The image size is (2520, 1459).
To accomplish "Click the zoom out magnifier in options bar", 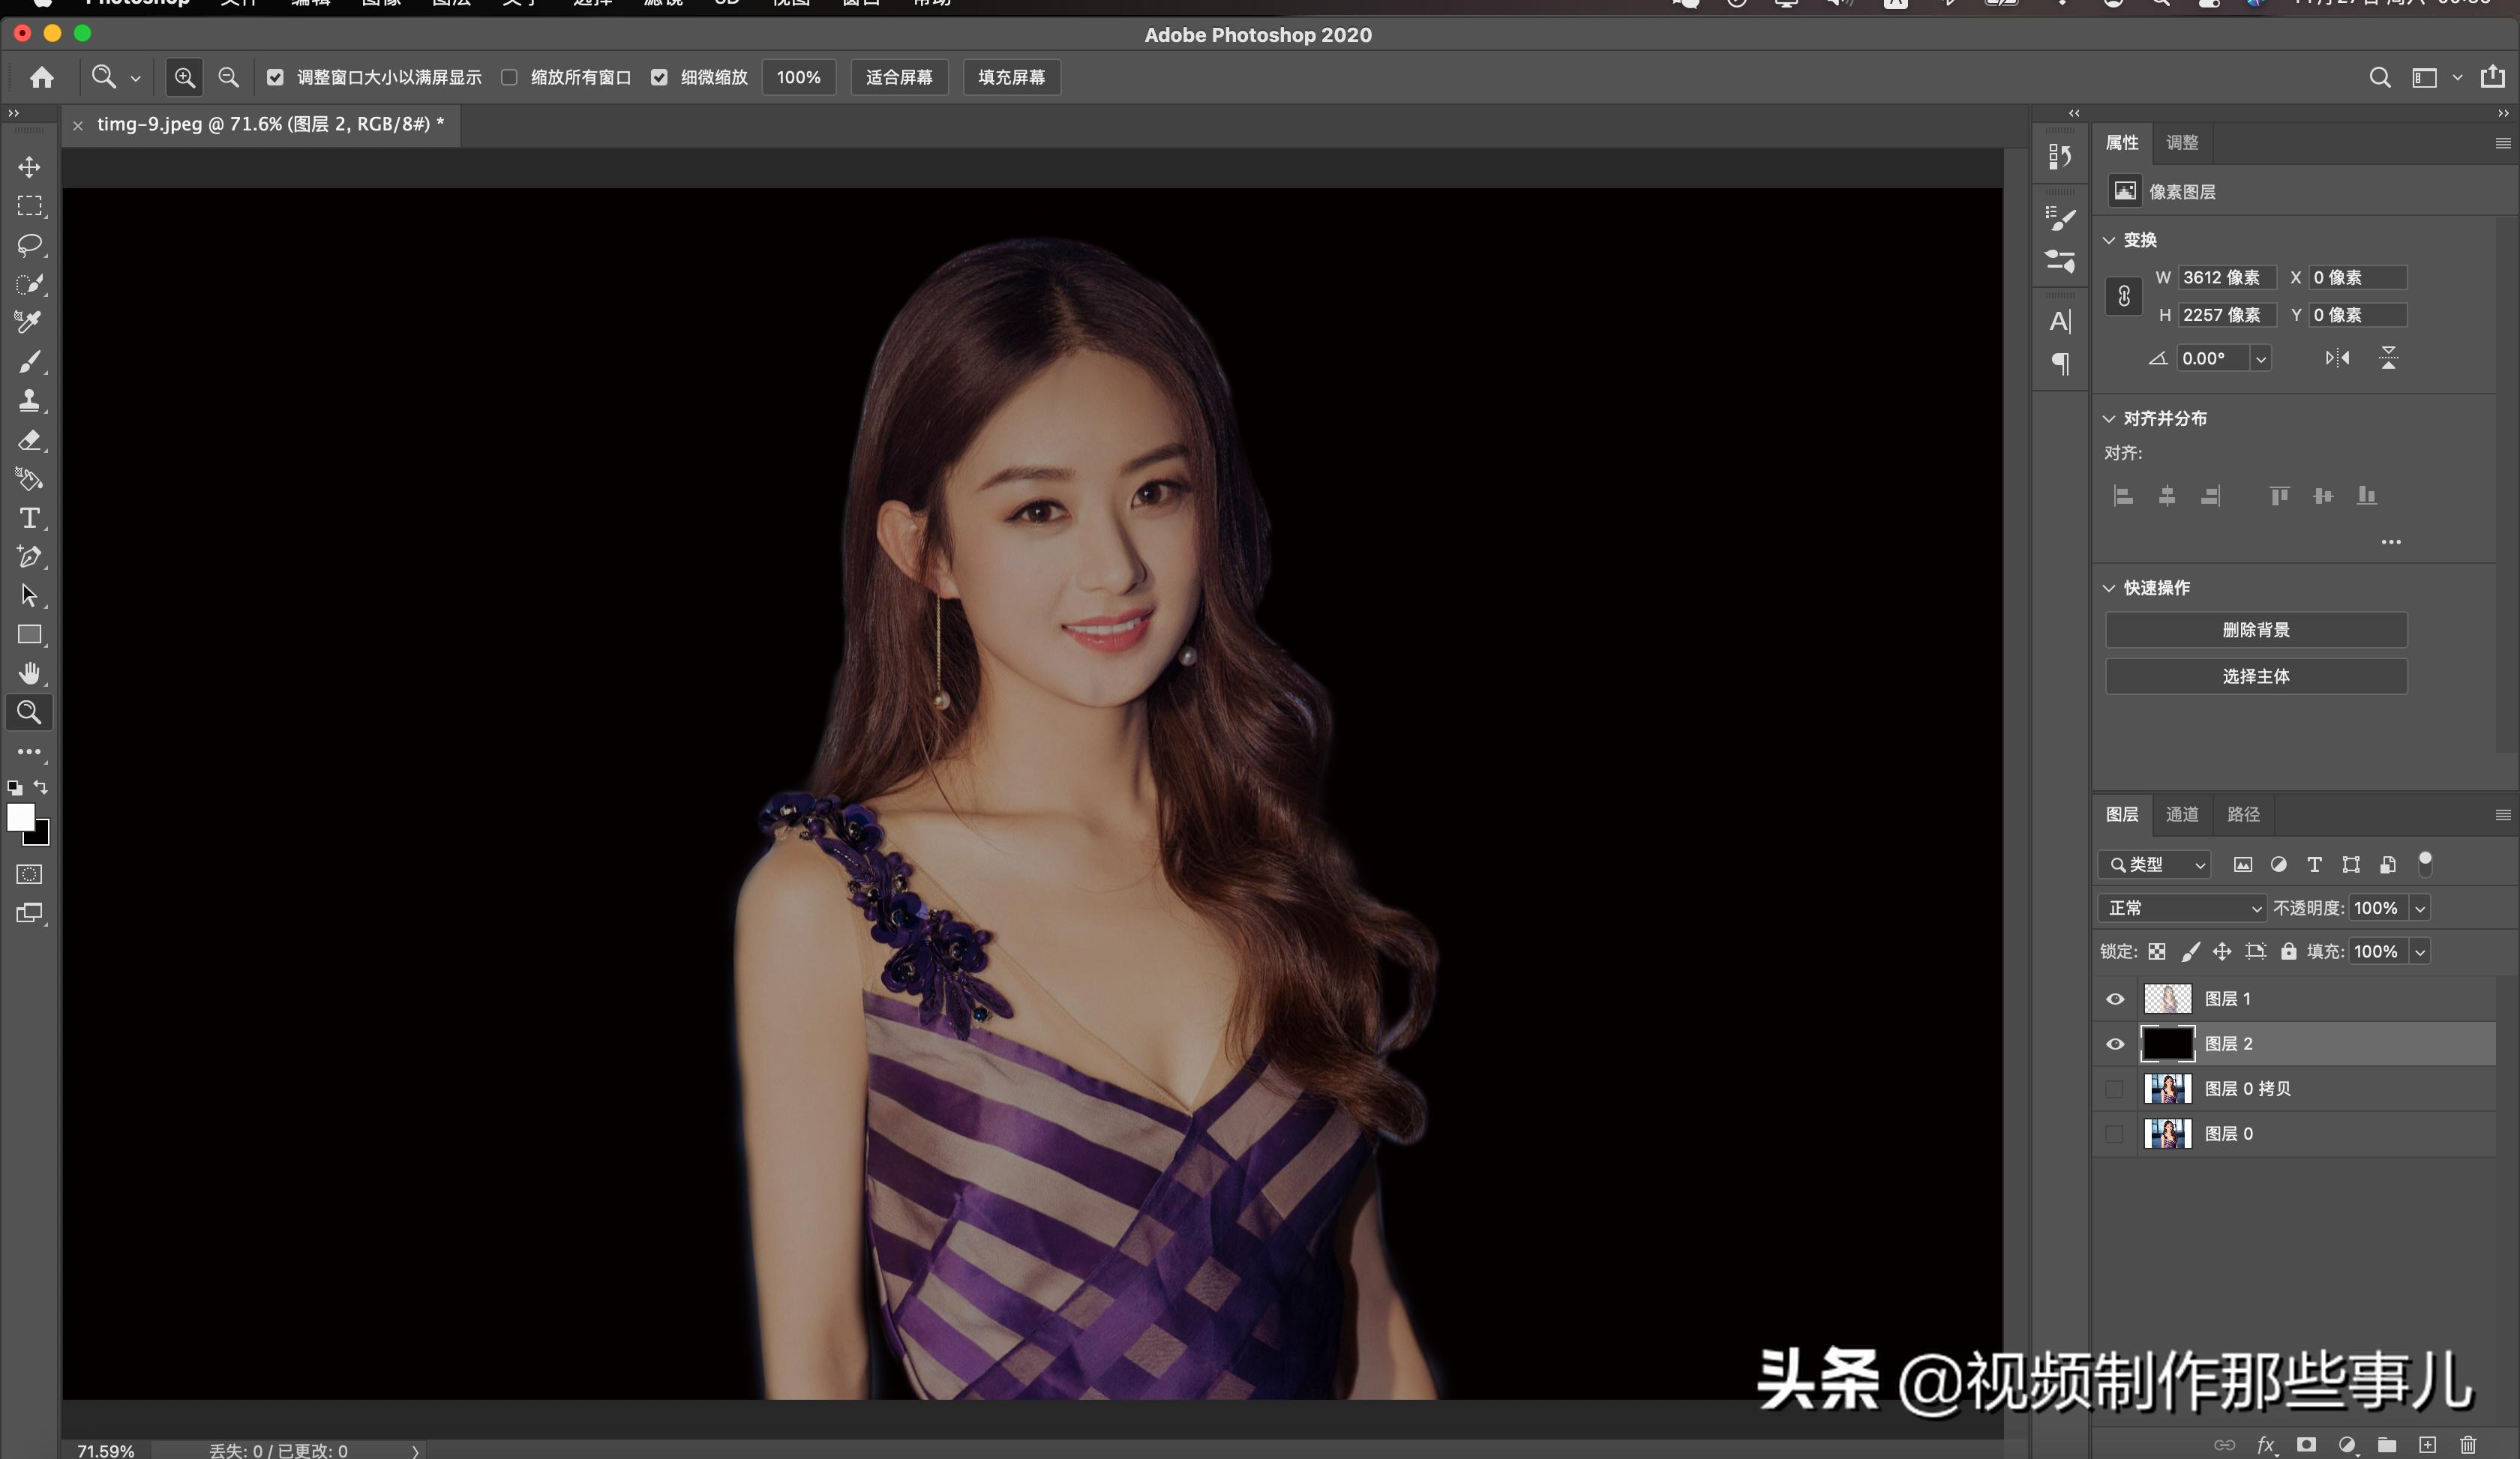I will click(x=228, y=77).
